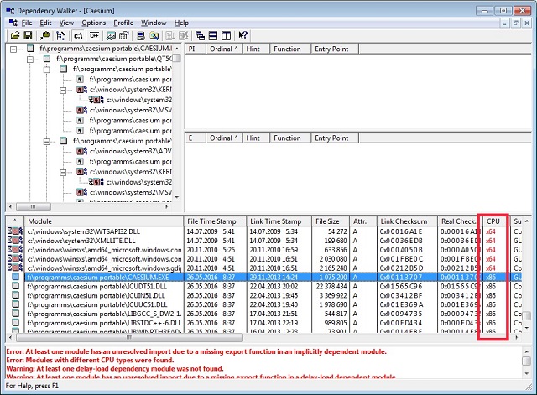Click the down arrow of tree pane scrollbar

pyautogui.click(x=177, y=197)
